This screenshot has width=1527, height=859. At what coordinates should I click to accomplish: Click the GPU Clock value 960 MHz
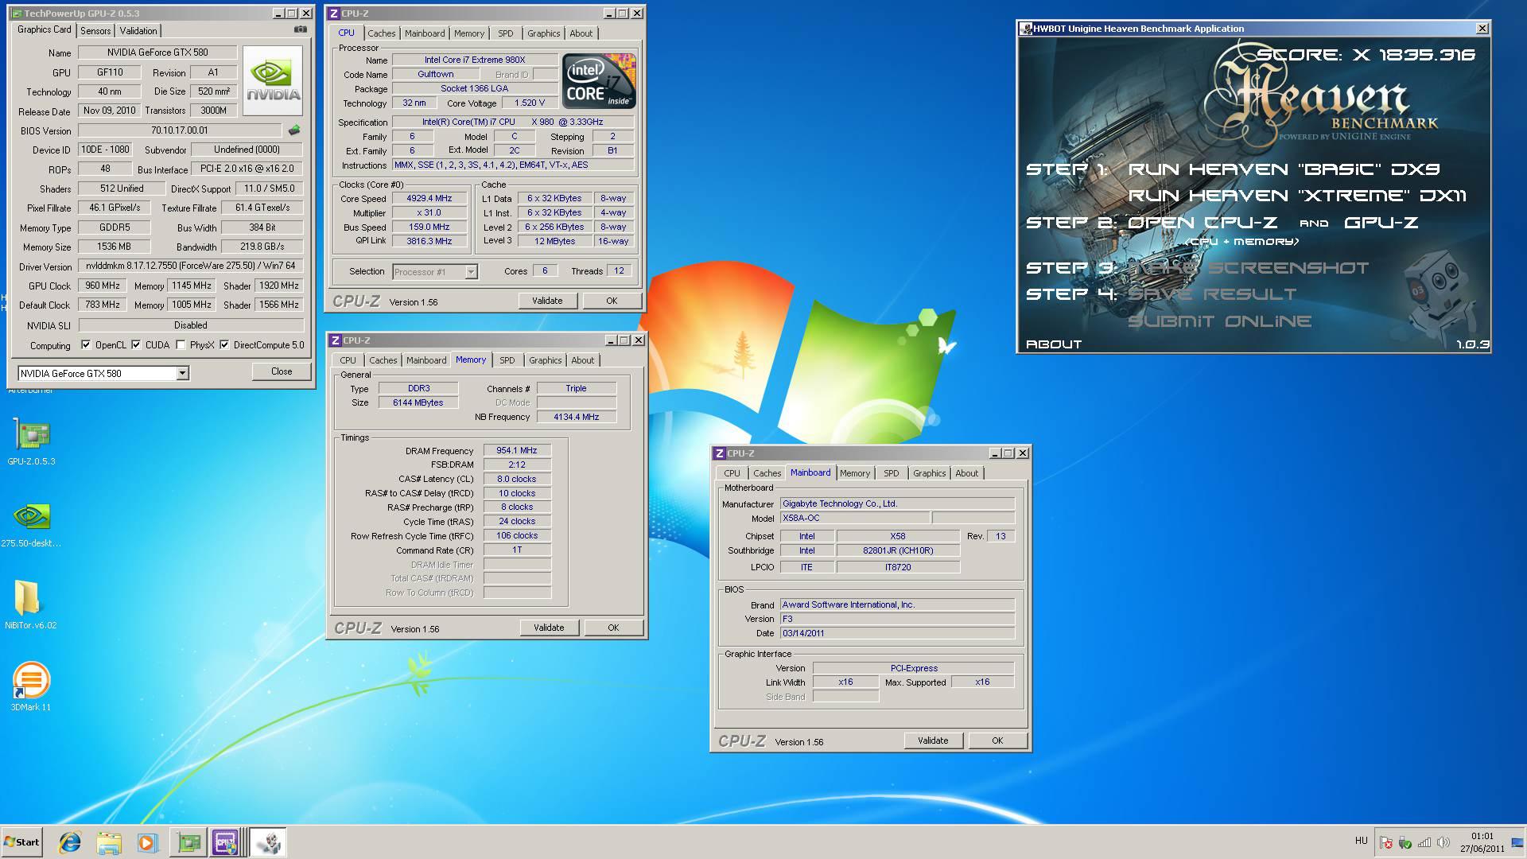(x=103, y=286)
